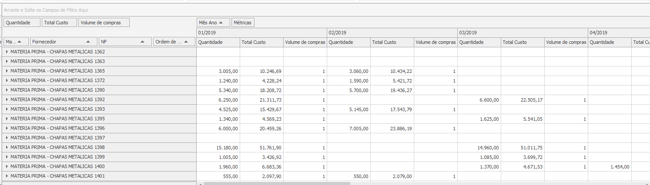Screen dimensions: 650x185
Task: Expand row CHAPAS METALICAS 1365
Action: (x=7, y=71)
